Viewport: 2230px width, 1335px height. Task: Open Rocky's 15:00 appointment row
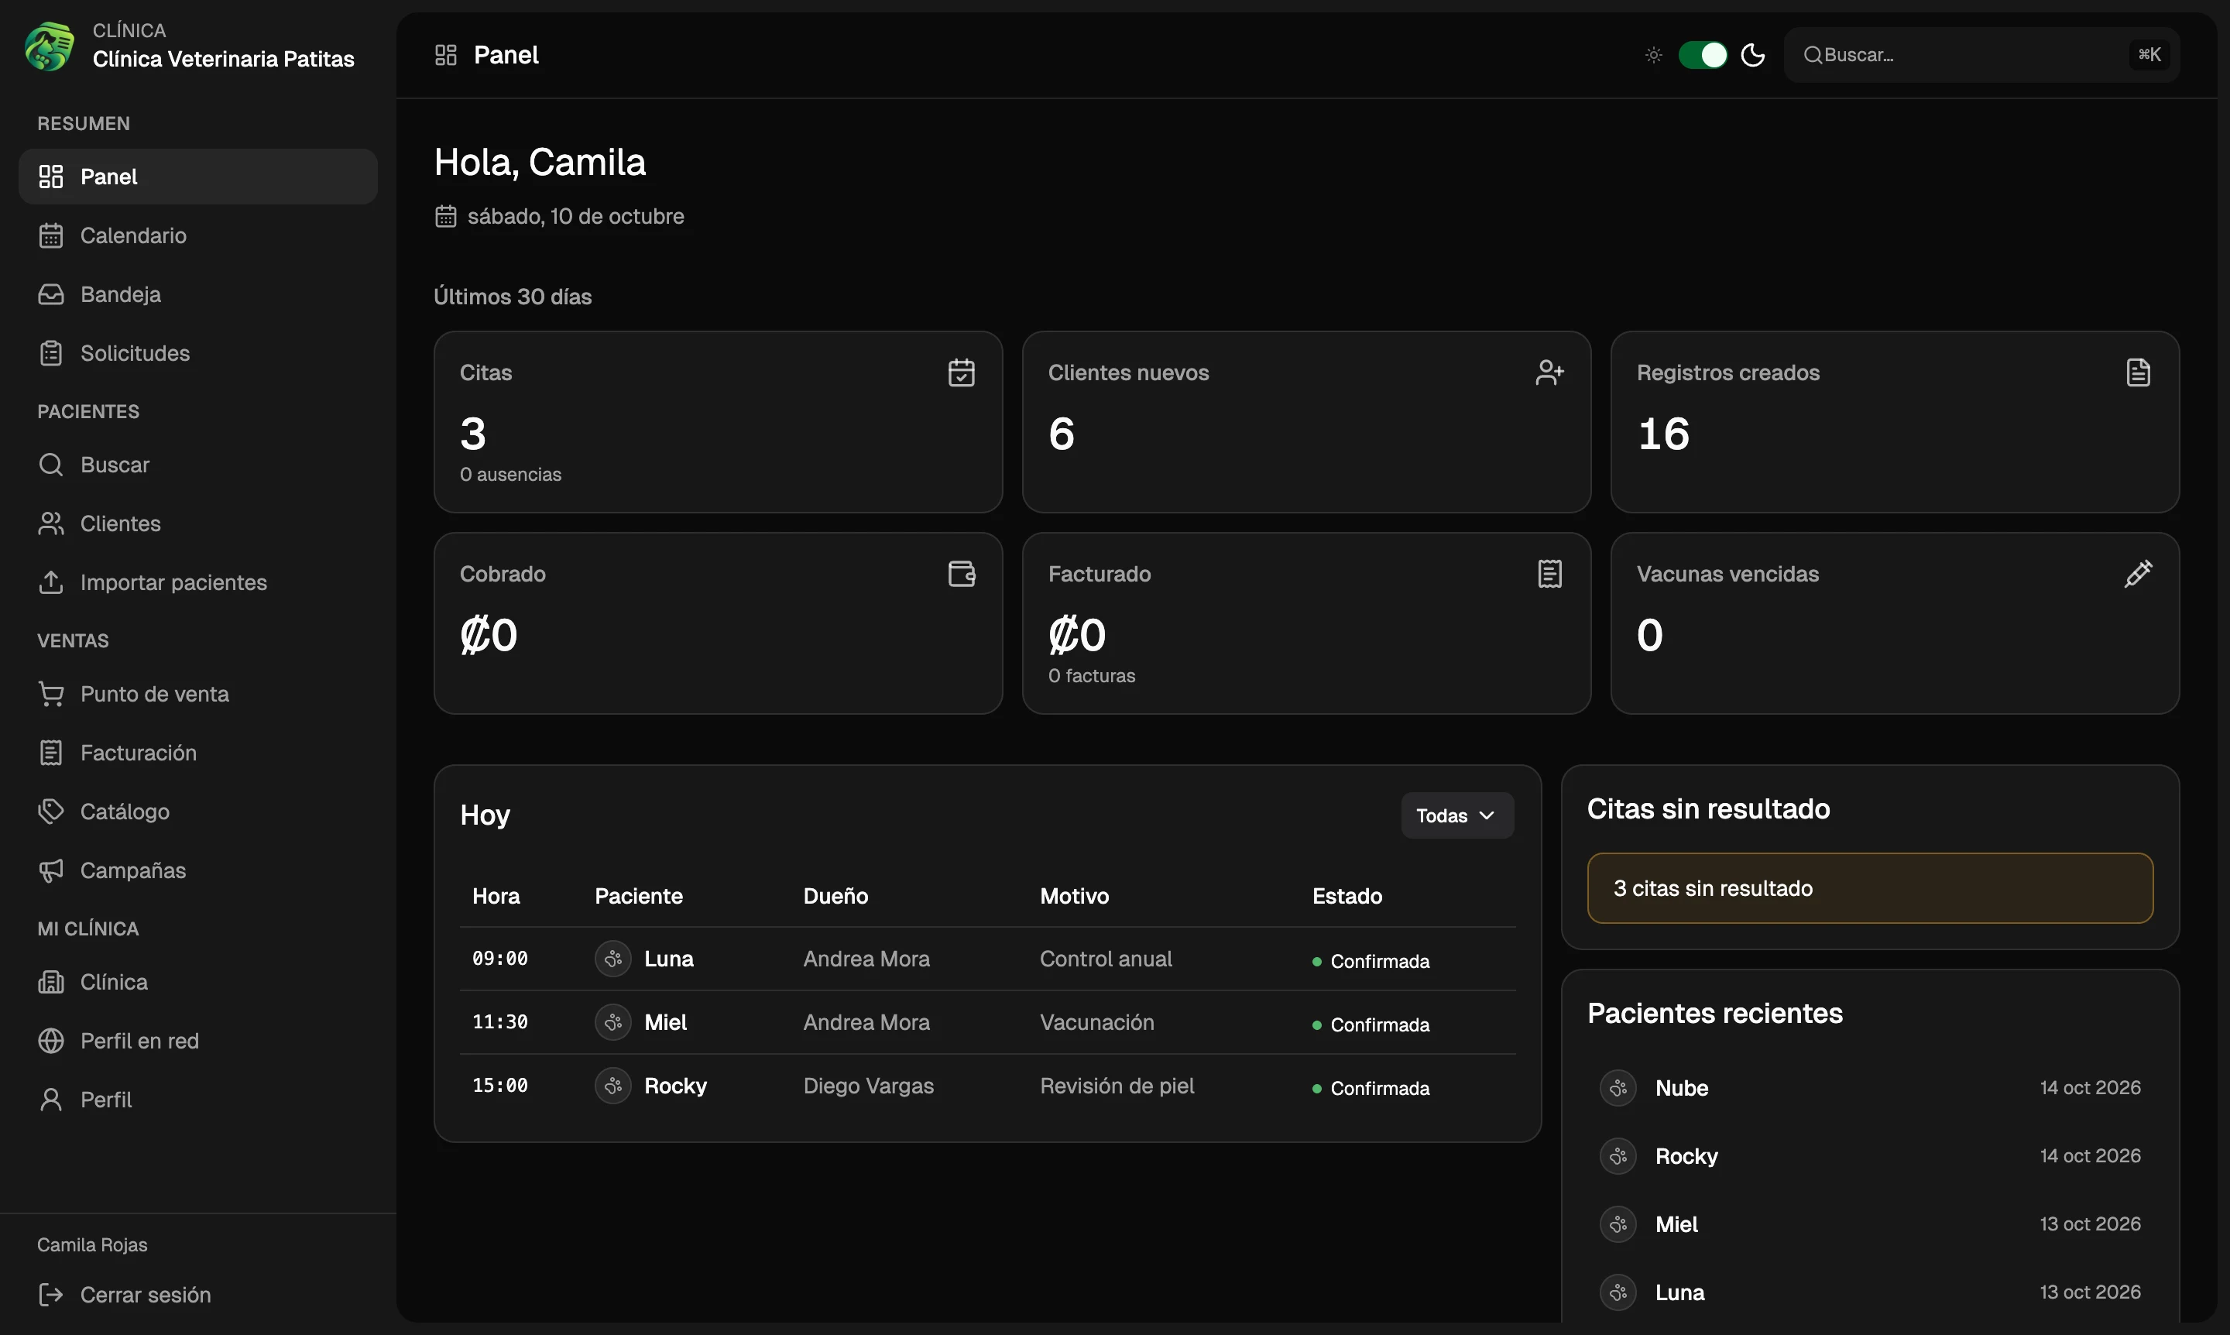986,1086
